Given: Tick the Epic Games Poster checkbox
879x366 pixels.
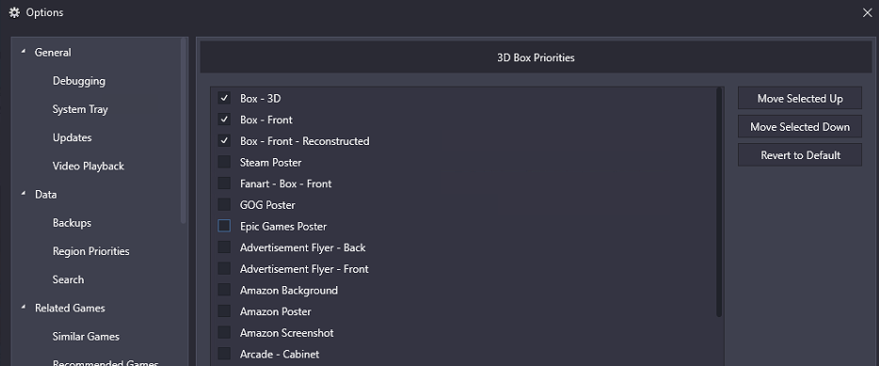Looking at the screenshot, I should [x=224, y=226].
